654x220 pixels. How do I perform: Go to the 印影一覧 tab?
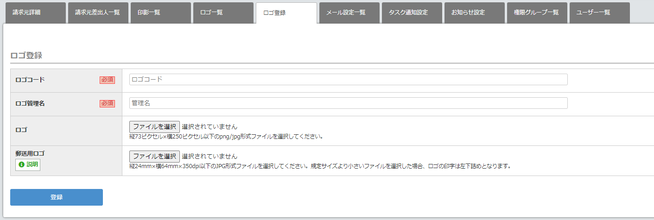161,13
